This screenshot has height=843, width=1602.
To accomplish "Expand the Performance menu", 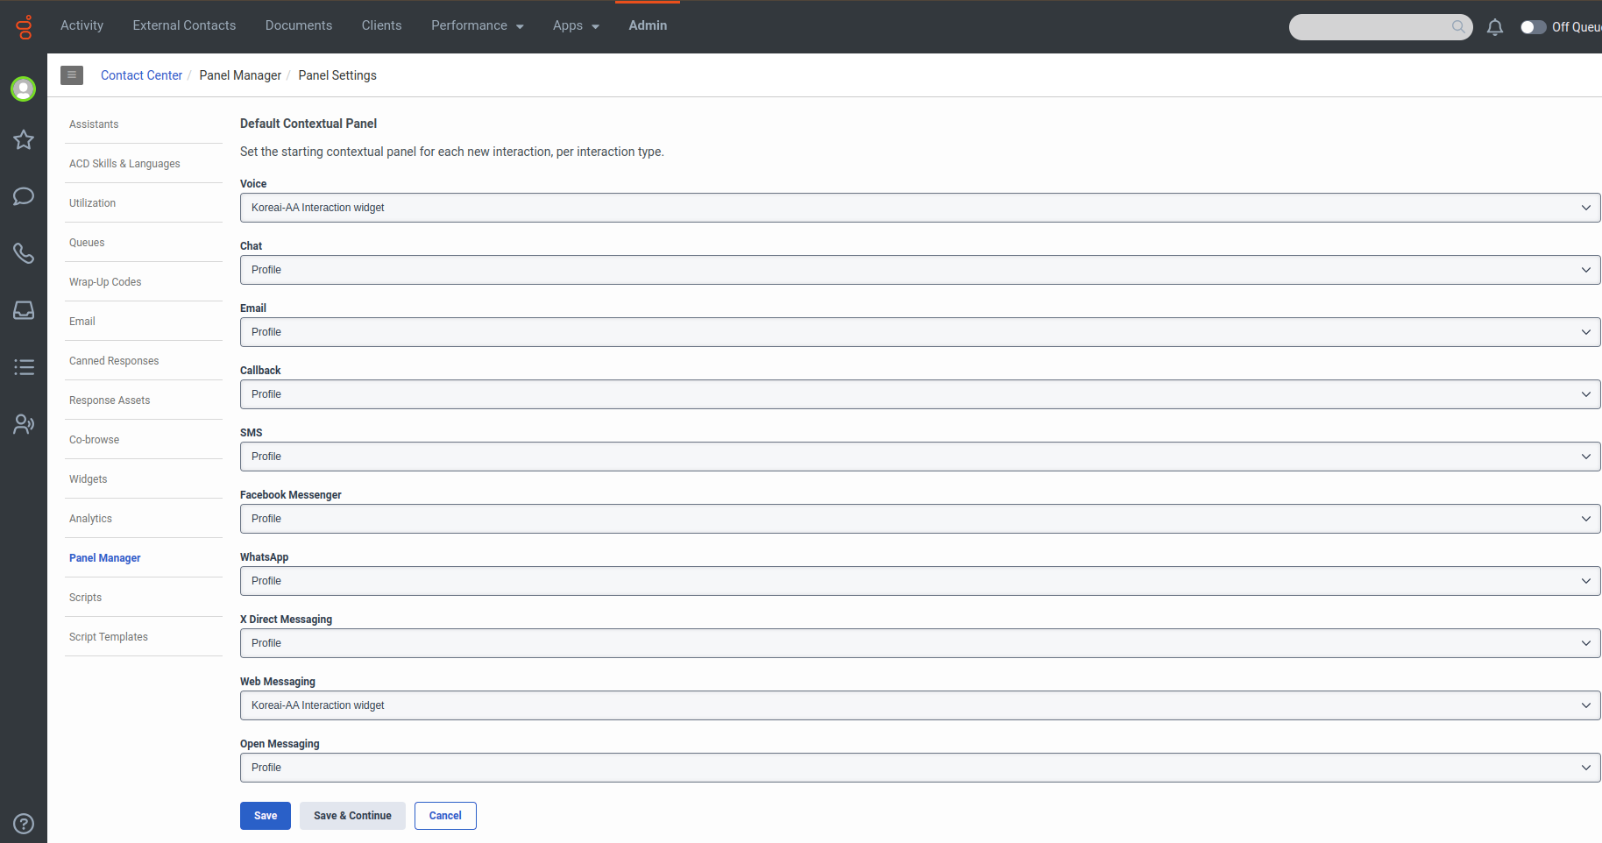I will coord(477,25).
